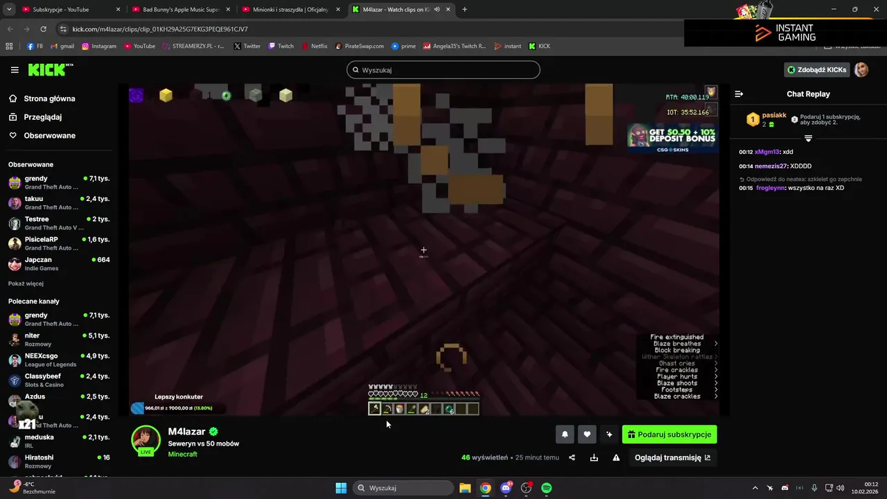Click the clip video player
Image resolution: width=887 pixels, height=499 pixels.
(x=423, y=250)
